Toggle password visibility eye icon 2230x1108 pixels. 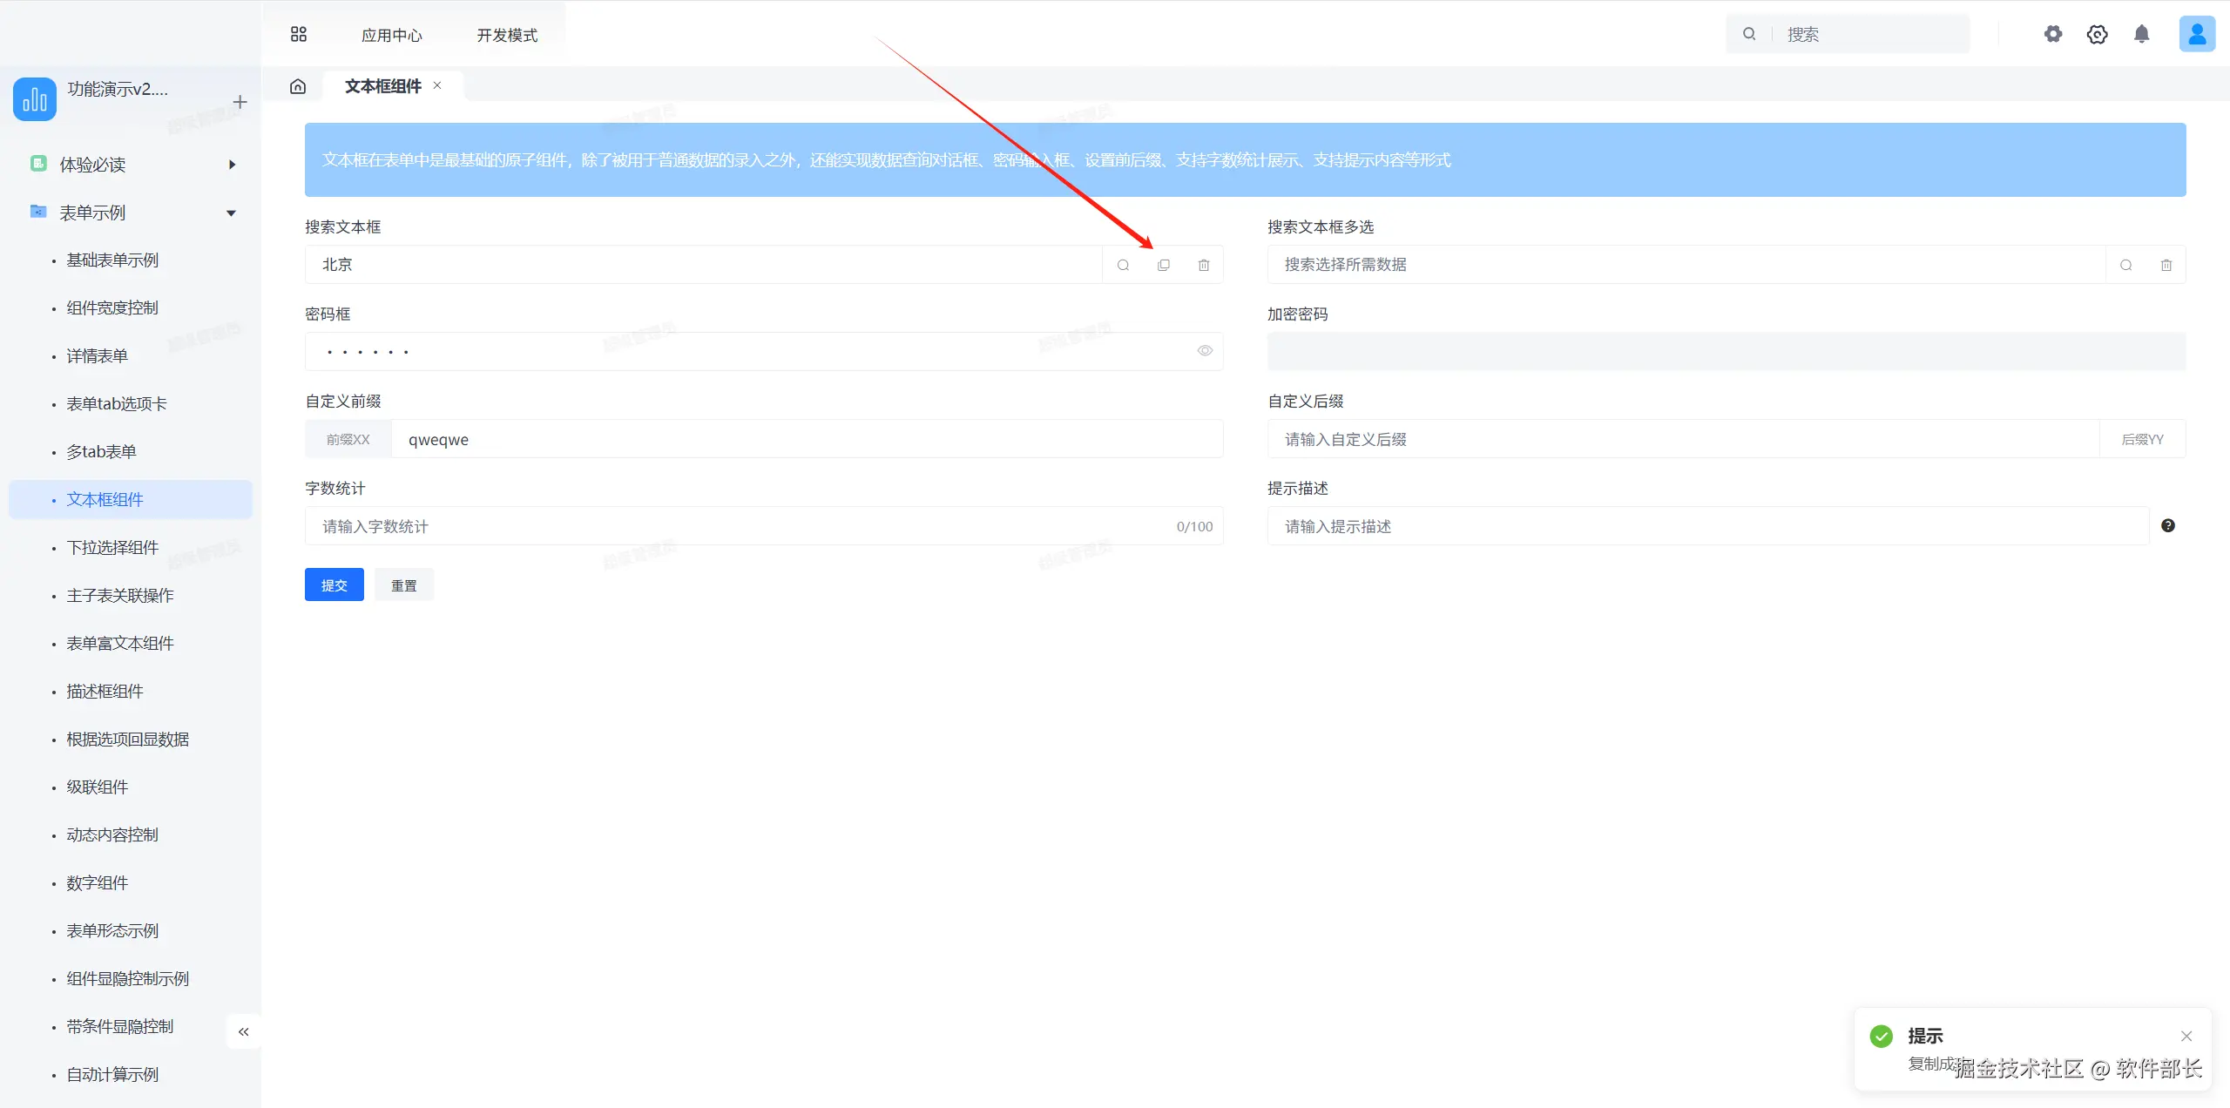pyautogui.click(x=1204, y=351)
